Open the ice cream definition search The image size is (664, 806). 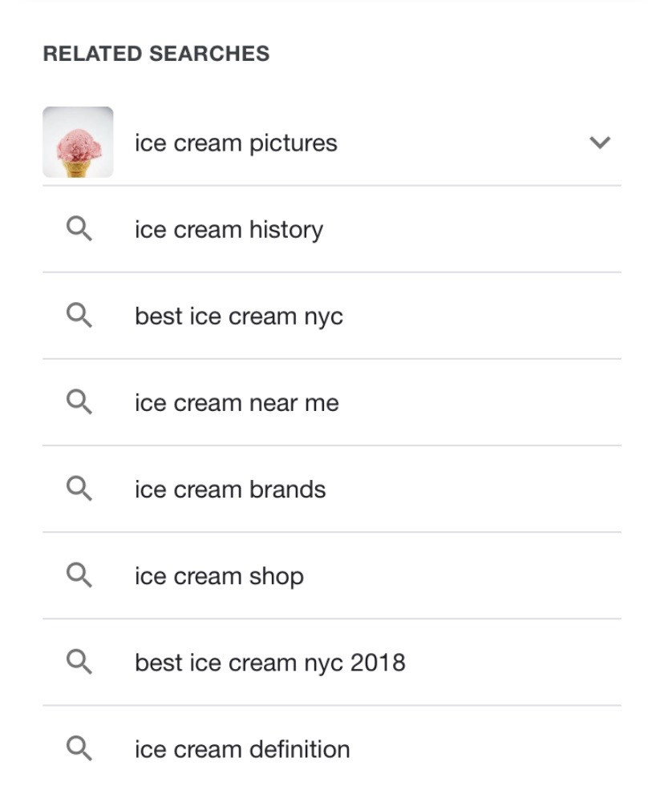coord(242,749)
